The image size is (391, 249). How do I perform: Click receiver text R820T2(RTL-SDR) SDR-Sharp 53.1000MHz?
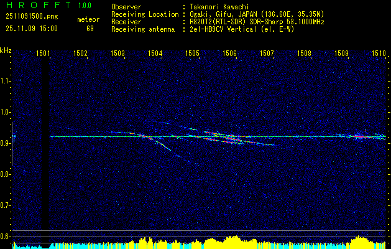click(x=257, y=22)
